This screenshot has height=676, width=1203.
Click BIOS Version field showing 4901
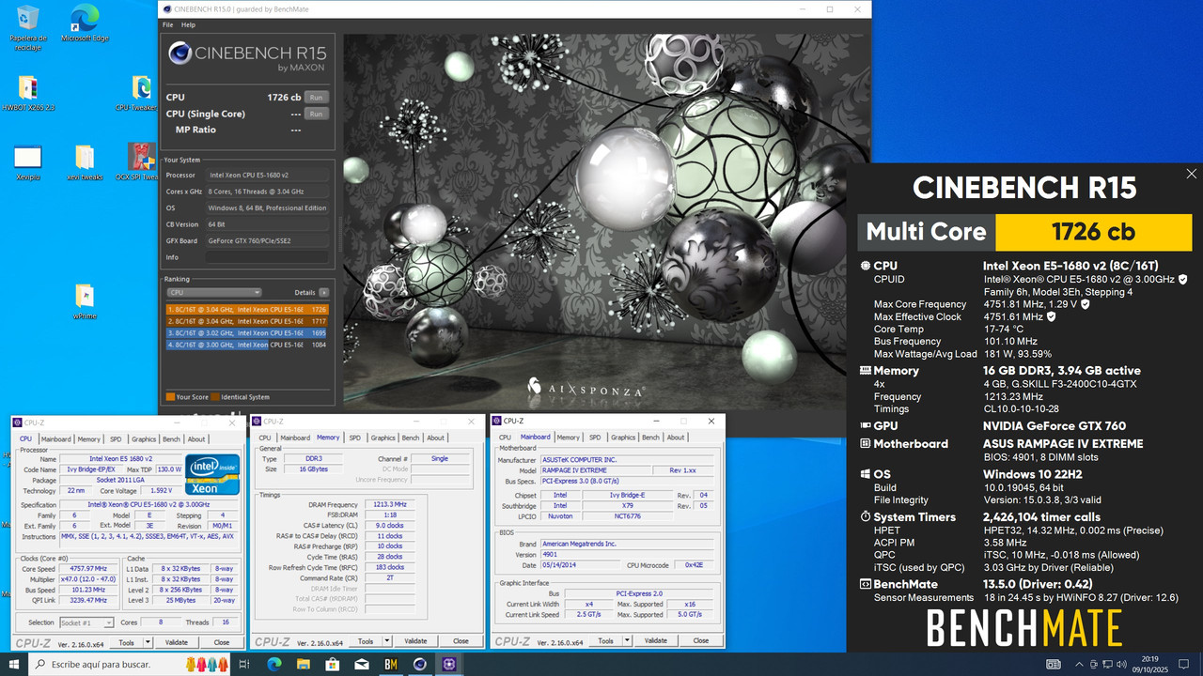click(625, 554)
